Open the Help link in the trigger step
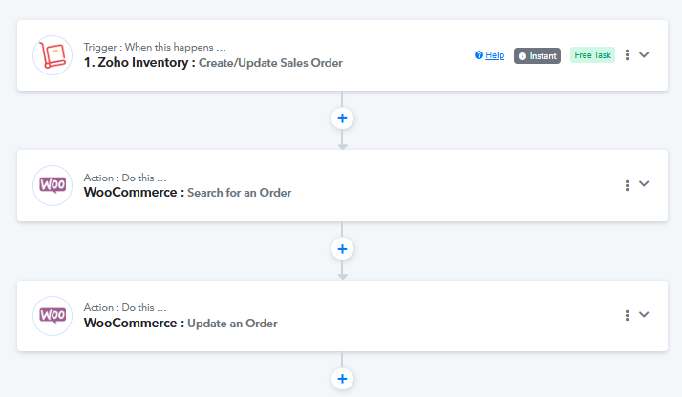The image size is (682, 397). pos(495,55)
